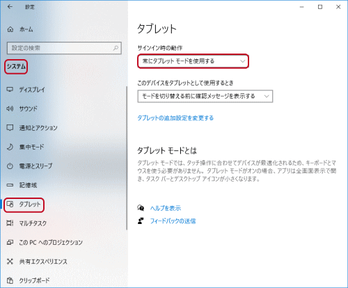Viewport: 348px width, 288px height.
Task: Select タブレット in the sidebar
Action: tap(30, 205)
